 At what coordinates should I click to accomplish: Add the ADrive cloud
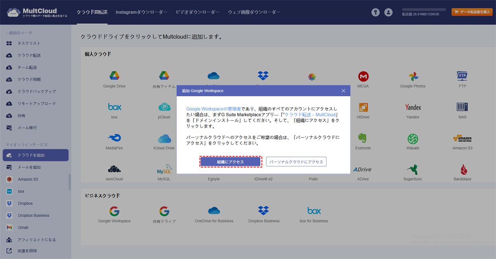click(x=363, y=169)
